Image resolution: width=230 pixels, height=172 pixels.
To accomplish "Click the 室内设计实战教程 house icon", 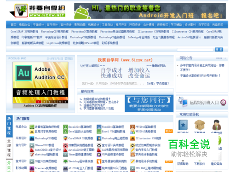I will (x=99, y=145).
